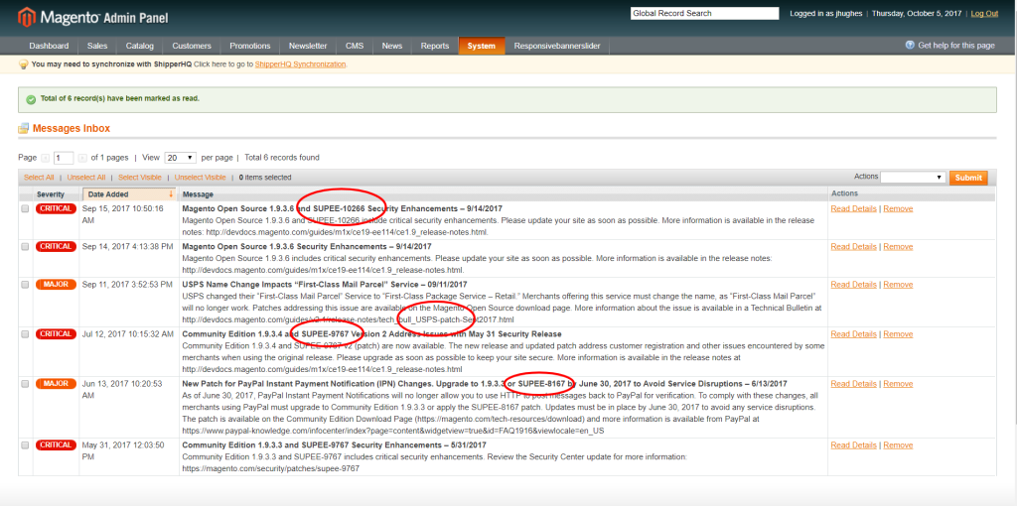
Task: Remove the PayPal IPN message
Action: [x=898, y=384]
